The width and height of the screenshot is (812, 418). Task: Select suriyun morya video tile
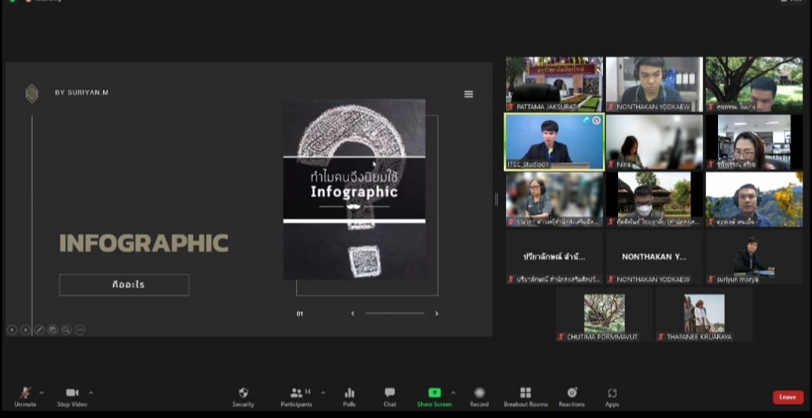click(x=754, y=257)
